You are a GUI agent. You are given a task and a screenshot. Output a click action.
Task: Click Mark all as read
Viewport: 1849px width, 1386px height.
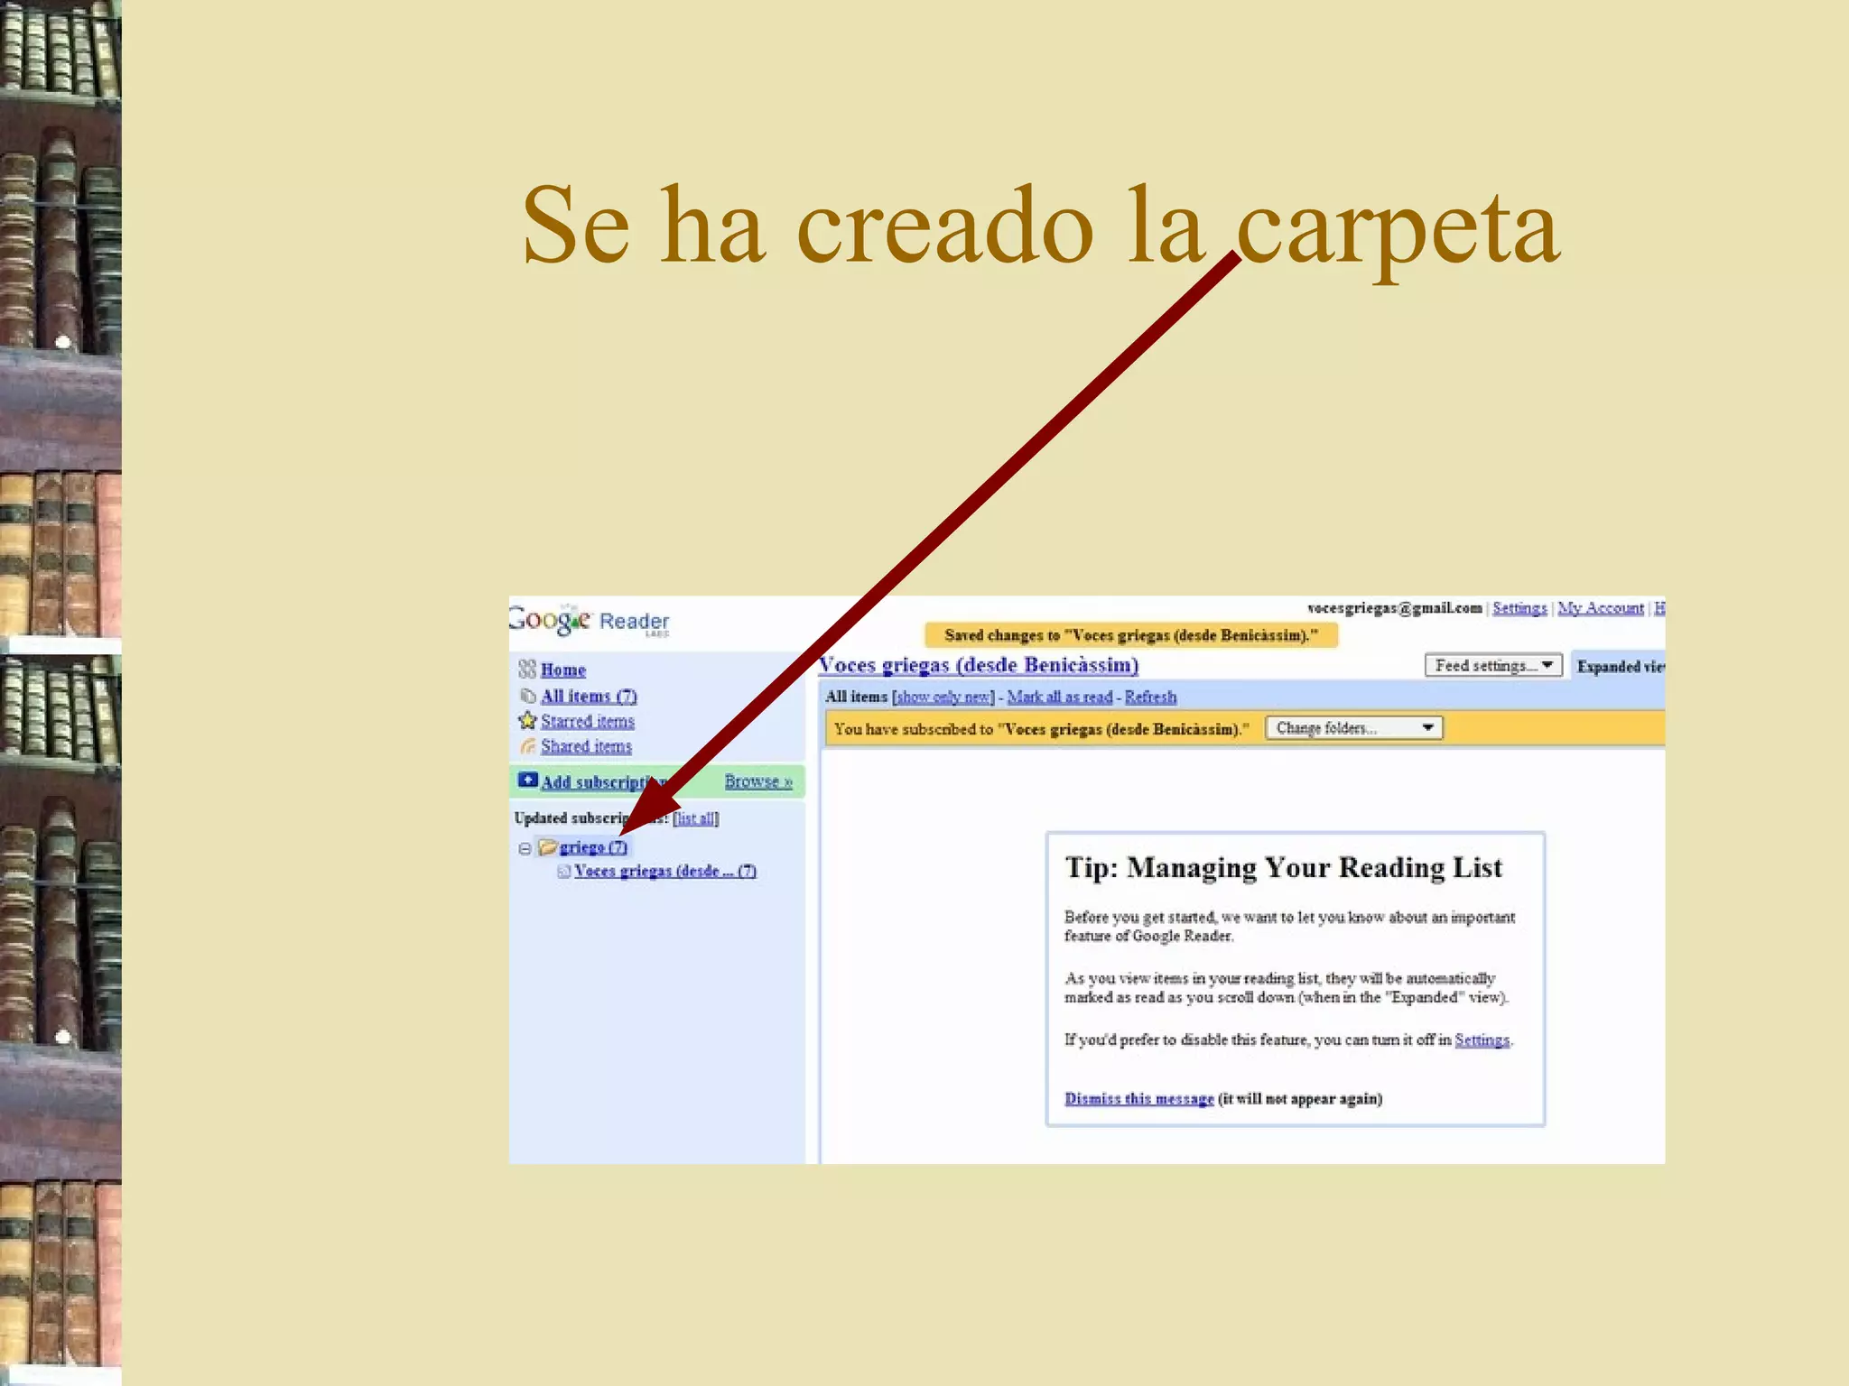[1059, 697]
